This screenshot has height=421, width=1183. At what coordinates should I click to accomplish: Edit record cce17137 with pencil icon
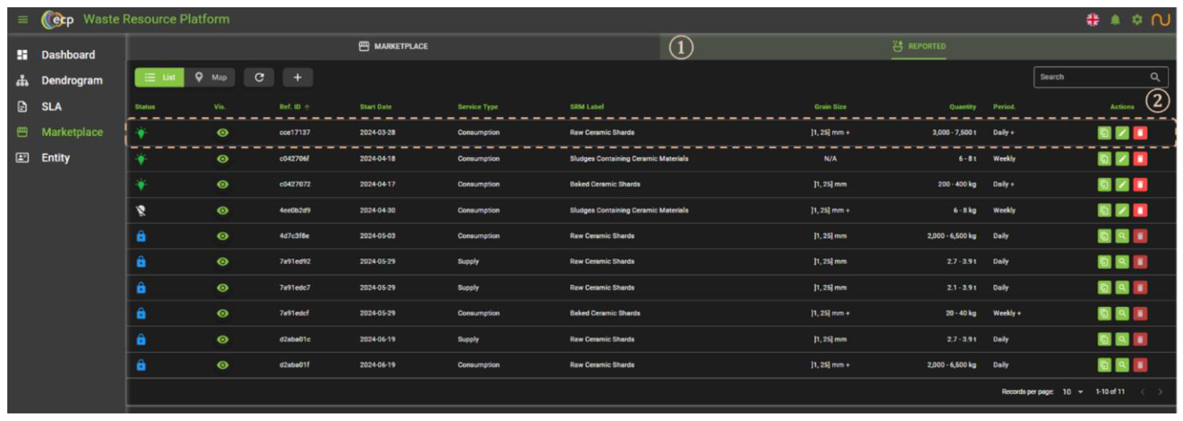pos(1122,132)
